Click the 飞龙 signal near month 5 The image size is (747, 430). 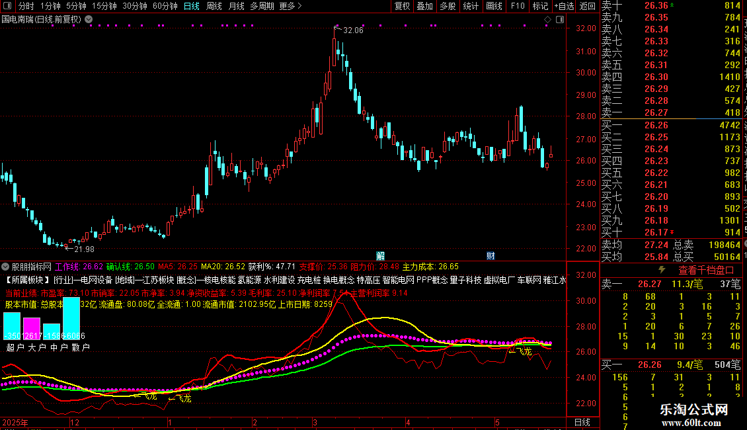coord(520,351)
